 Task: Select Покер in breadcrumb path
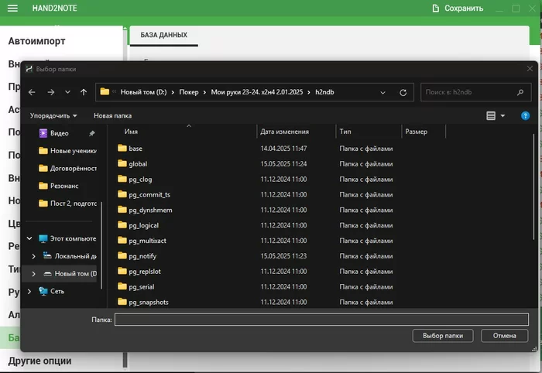(189, 92)
